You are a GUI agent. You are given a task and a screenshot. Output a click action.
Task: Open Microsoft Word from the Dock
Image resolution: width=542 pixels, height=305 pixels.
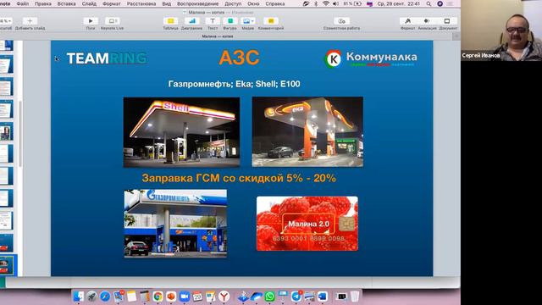pos(323,297)
